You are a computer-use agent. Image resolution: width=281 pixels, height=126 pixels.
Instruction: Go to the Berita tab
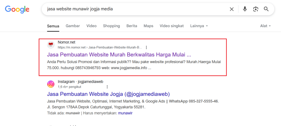(132, 26)
